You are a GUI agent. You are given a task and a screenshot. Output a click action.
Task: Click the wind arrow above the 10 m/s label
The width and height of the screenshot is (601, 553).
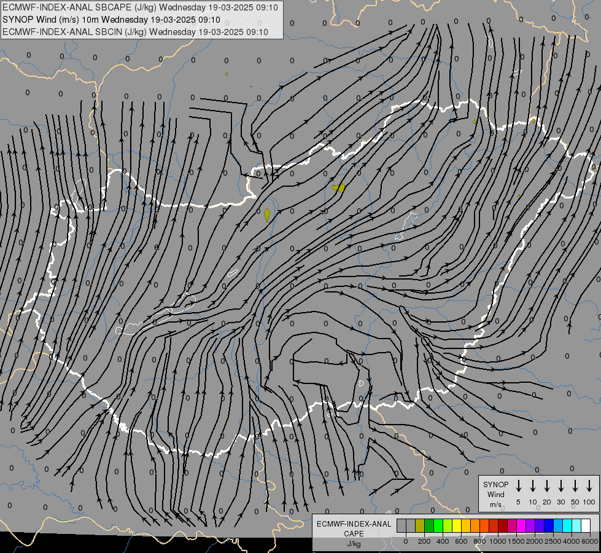tap(533, 486)
